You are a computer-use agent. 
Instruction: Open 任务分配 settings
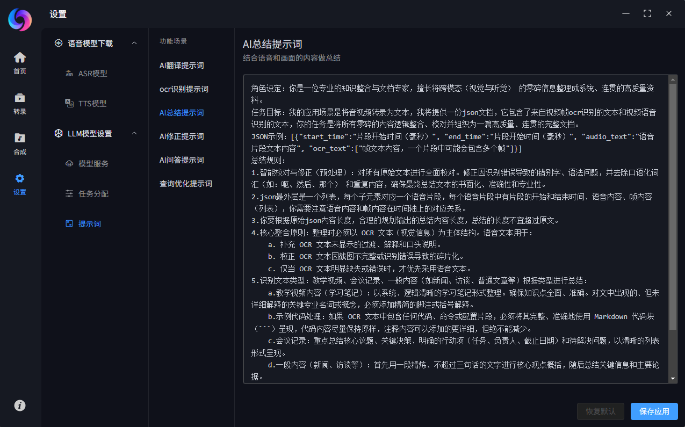tap(95, 194)
